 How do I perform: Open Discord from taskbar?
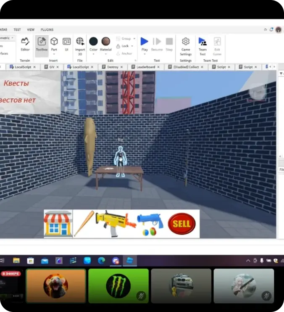coord(116,260)
